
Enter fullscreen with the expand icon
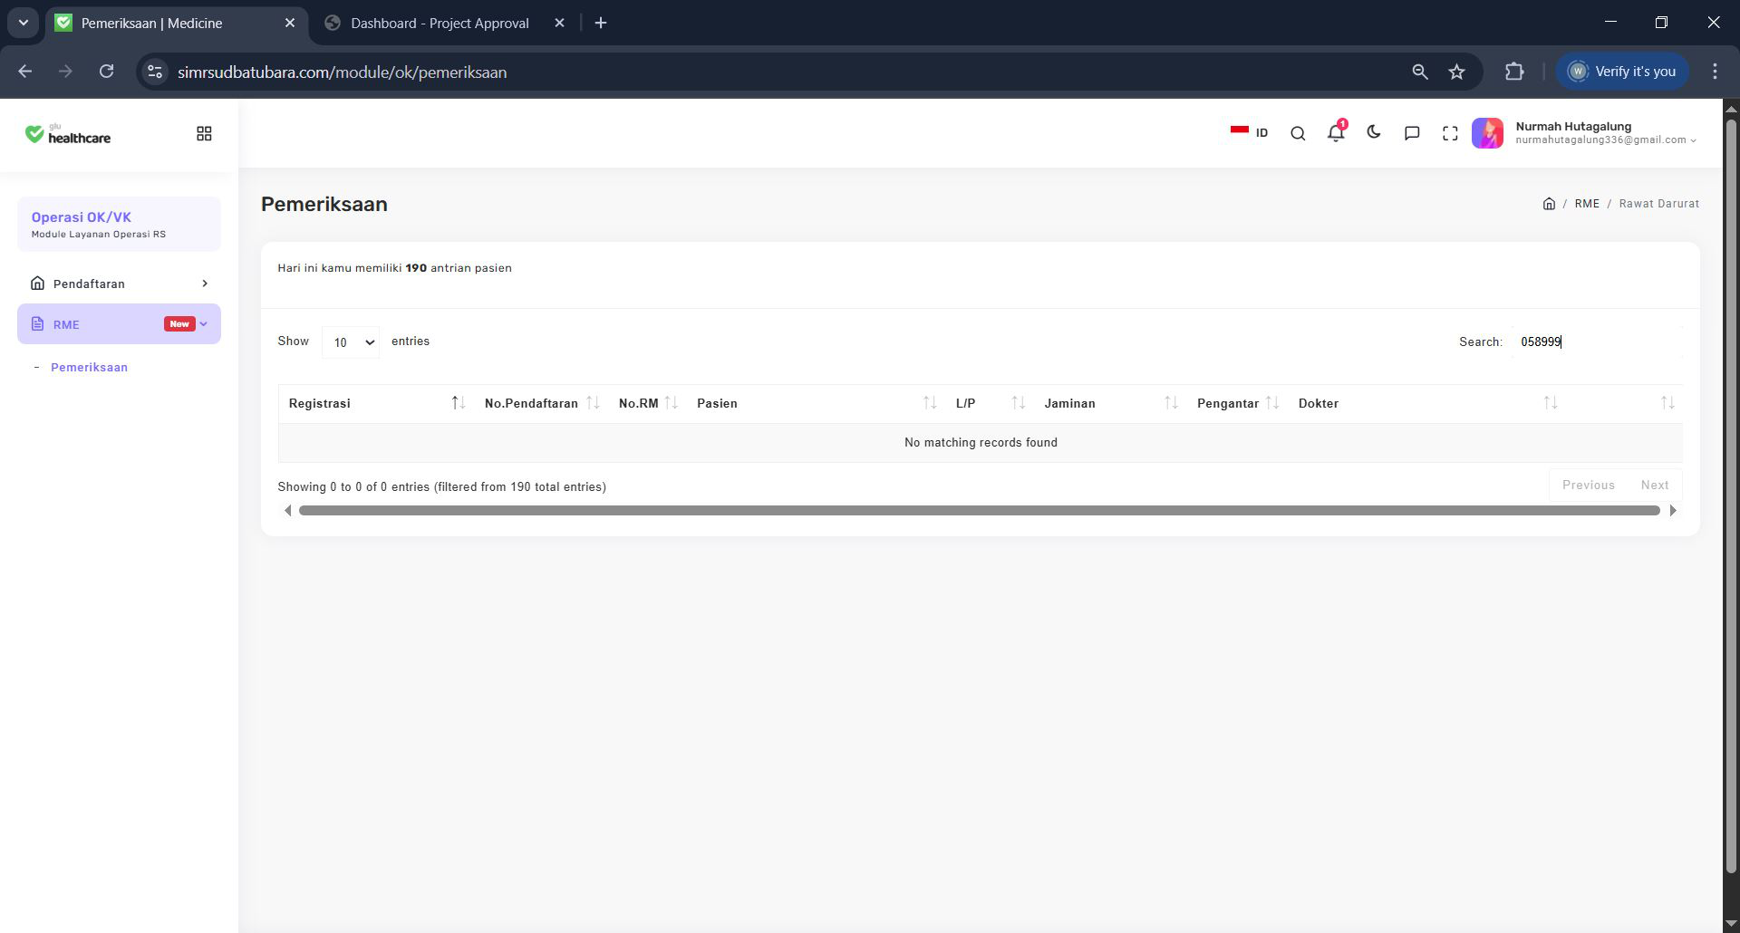pyautogui.click(x=1450, y=133)
